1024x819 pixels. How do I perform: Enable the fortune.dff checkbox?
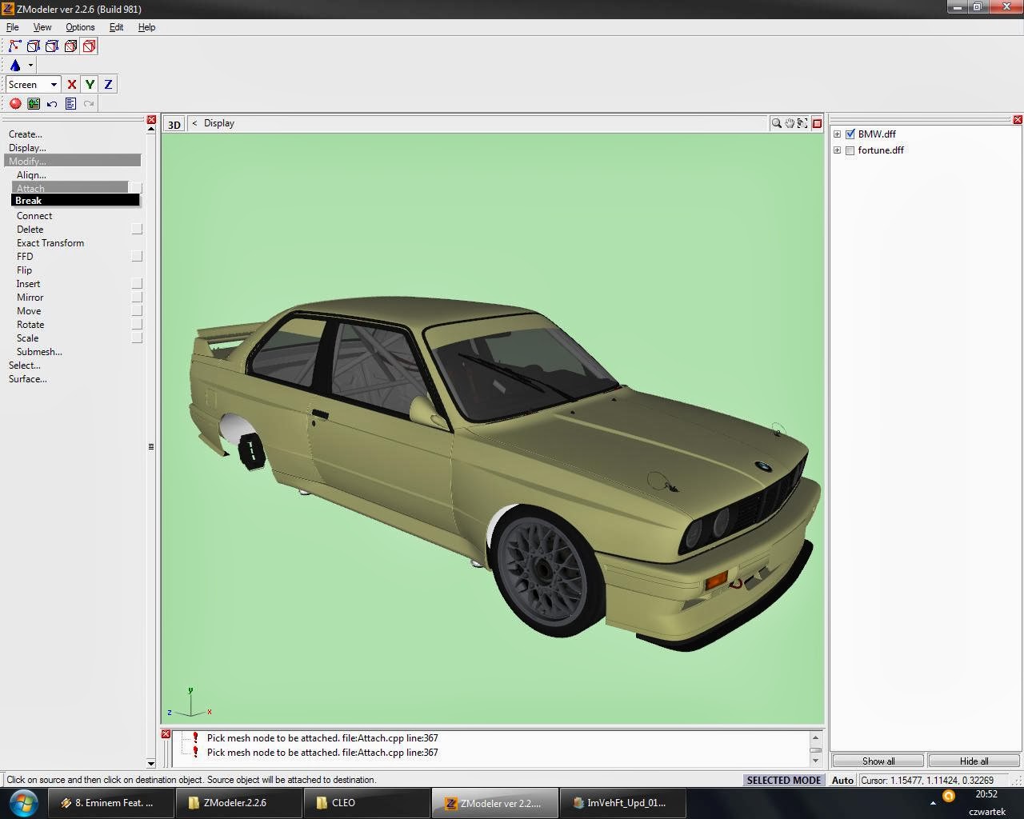point(850,150)
